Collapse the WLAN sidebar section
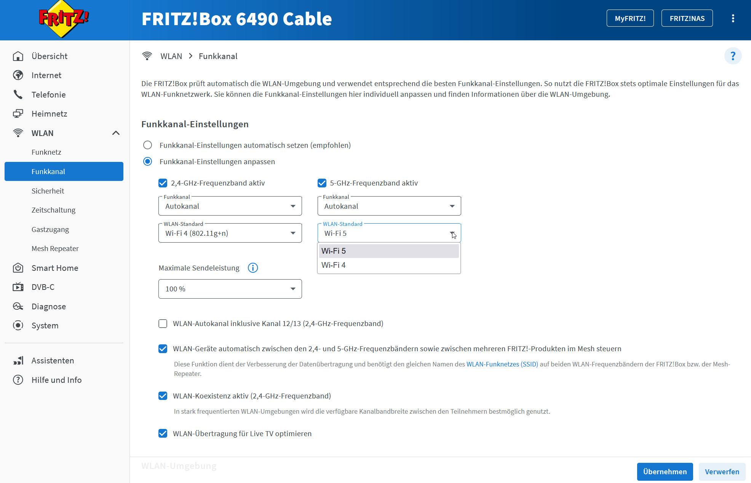Screen dimensions: 751x483 116,133
